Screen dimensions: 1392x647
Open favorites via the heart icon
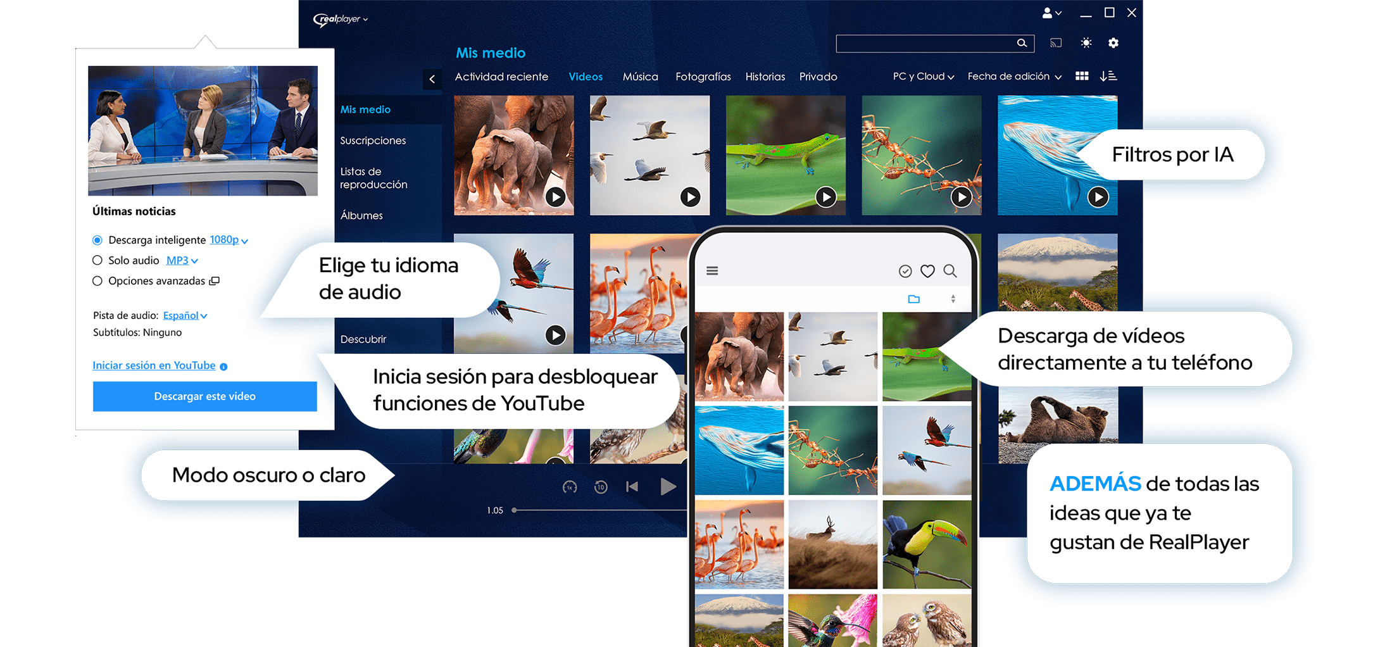tap(928, 271)
